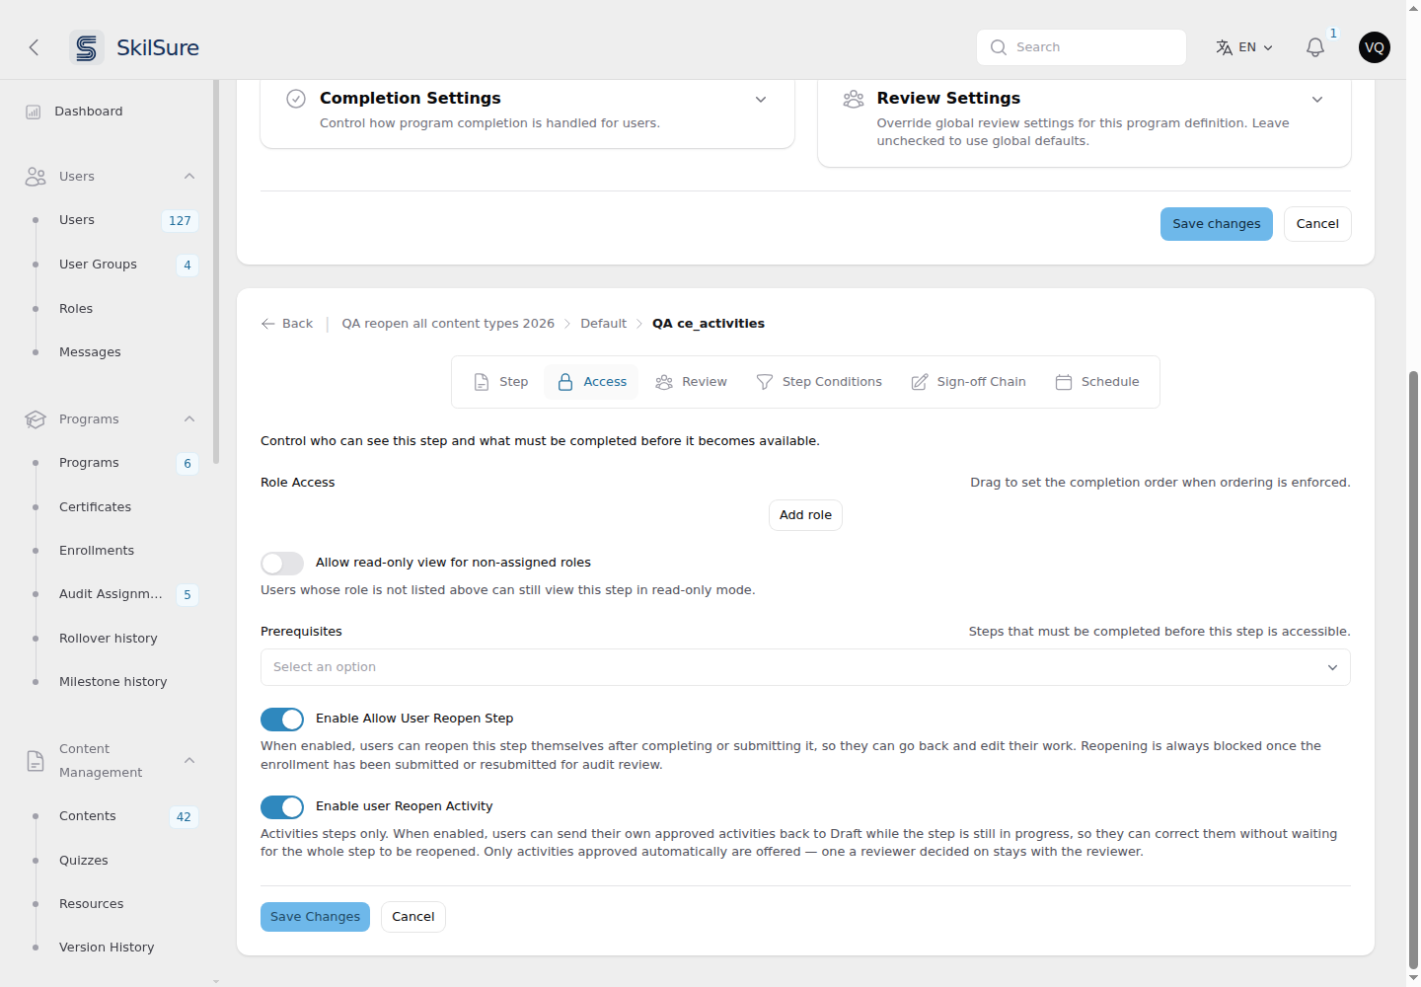This screenshot has height=987, width=1421.
Task: Click the Review tab group icon
Action: [x=664, y=382]
